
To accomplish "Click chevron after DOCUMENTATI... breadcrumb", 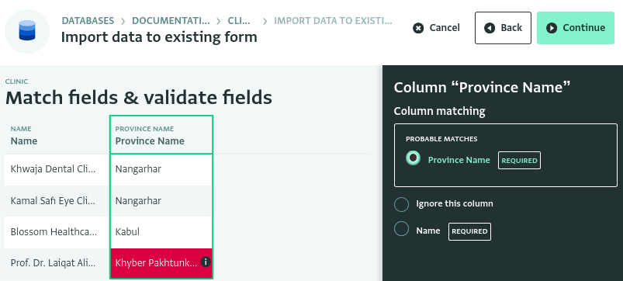I will click(219, 21).
